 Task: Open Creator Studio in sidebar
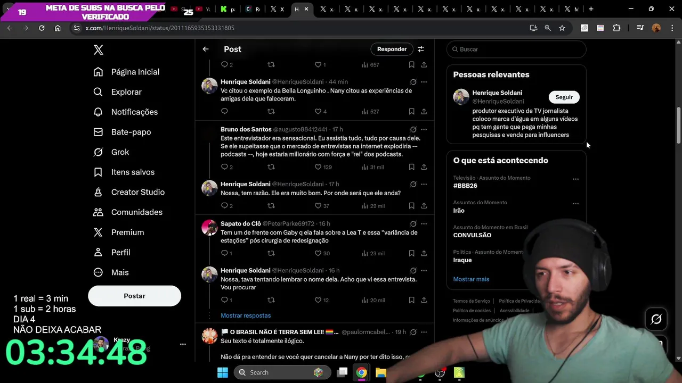coord(129,192)
